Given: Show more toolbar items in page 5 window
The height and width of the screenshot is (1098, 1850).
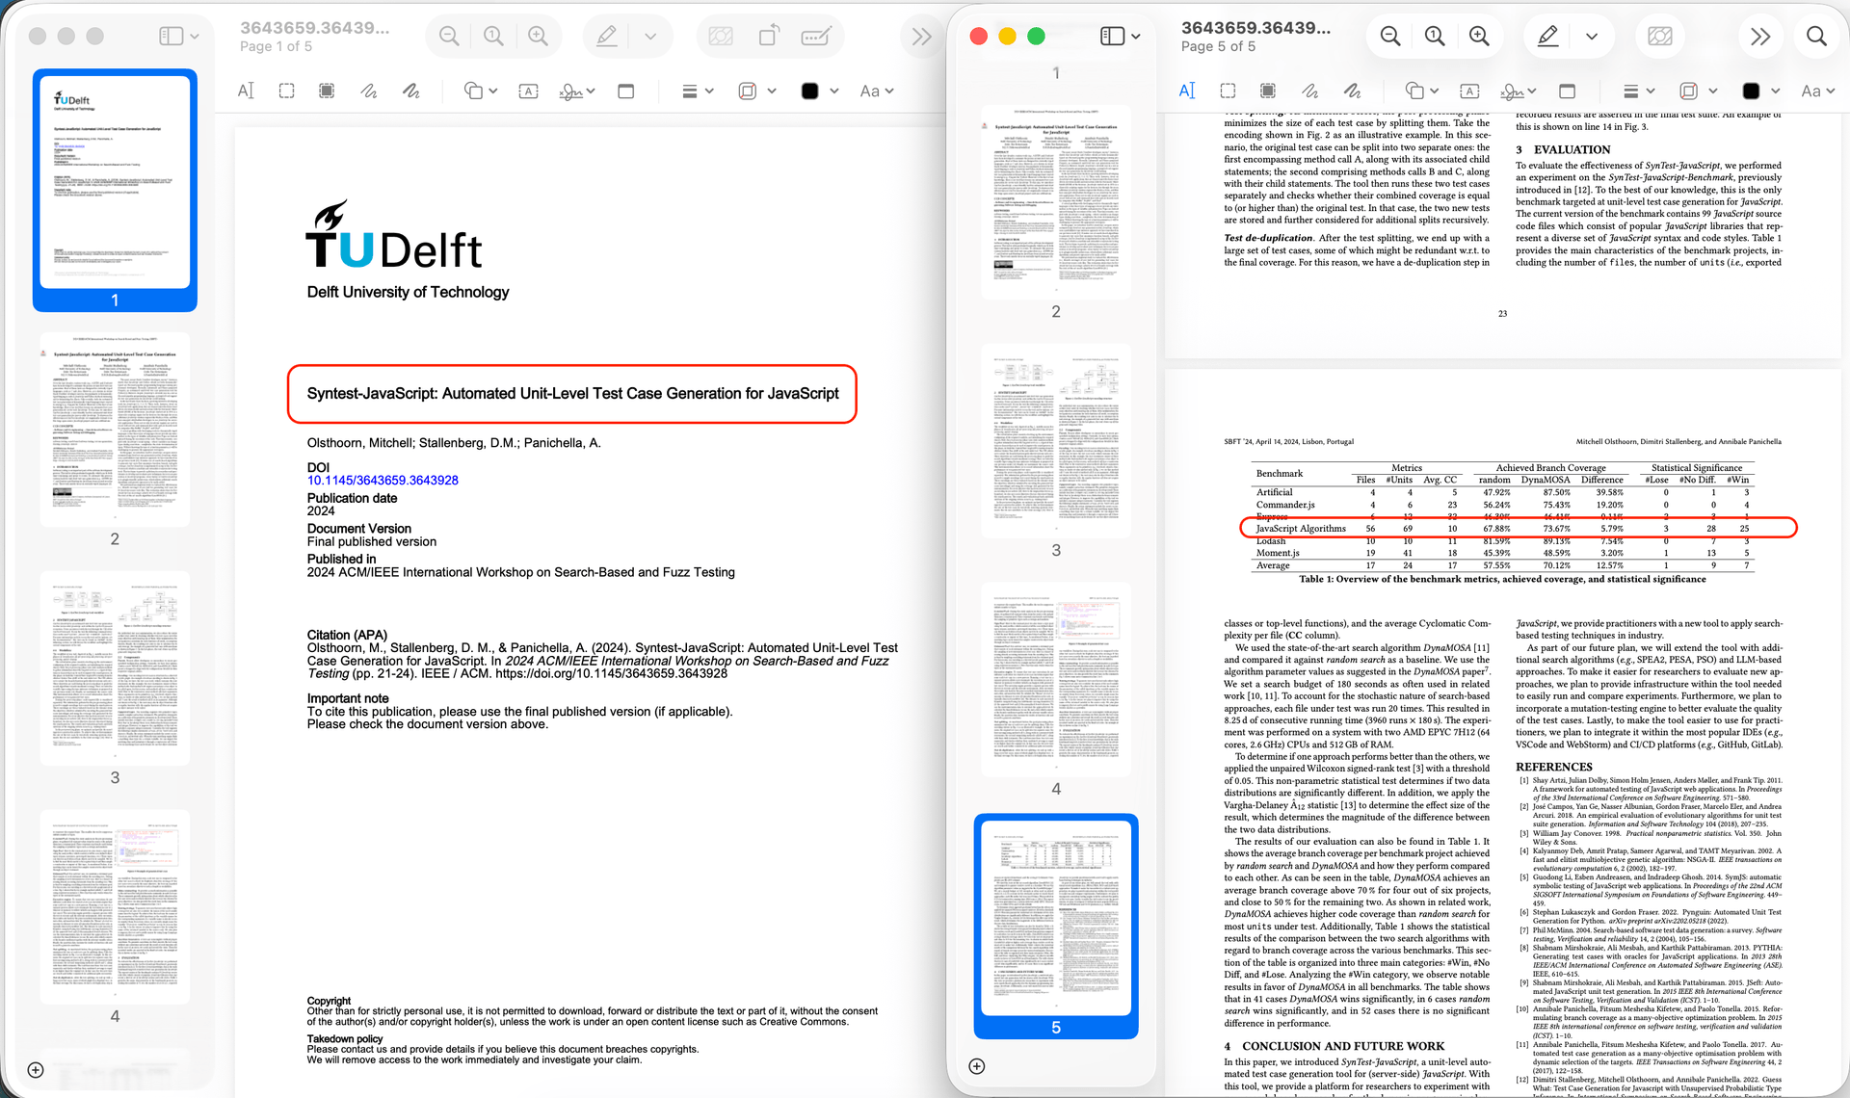Looking at the screenshot, I should point(1760,37).
